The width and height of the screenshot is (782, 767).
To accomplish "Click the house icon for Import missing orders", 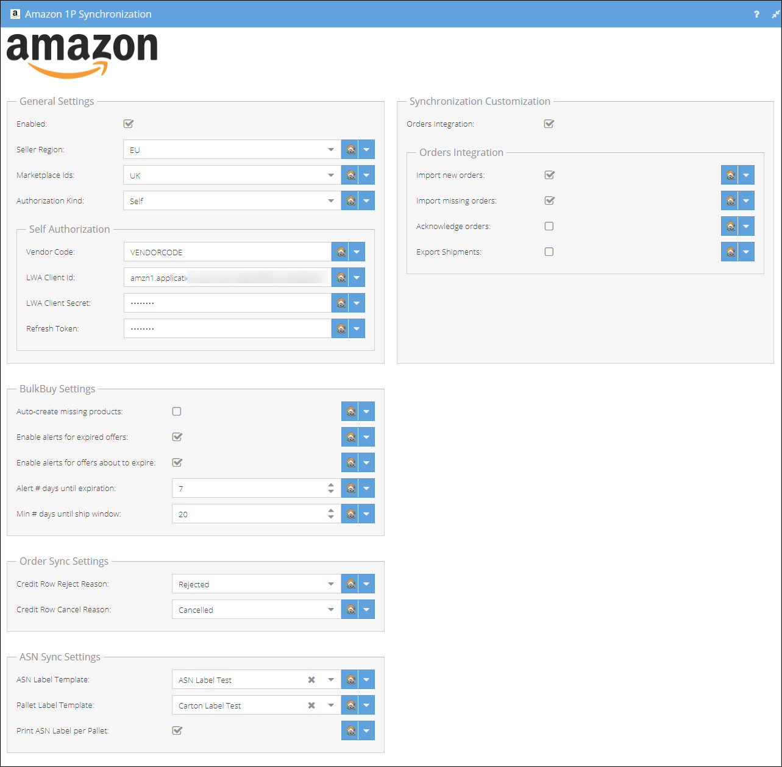I will coord(730,200).
